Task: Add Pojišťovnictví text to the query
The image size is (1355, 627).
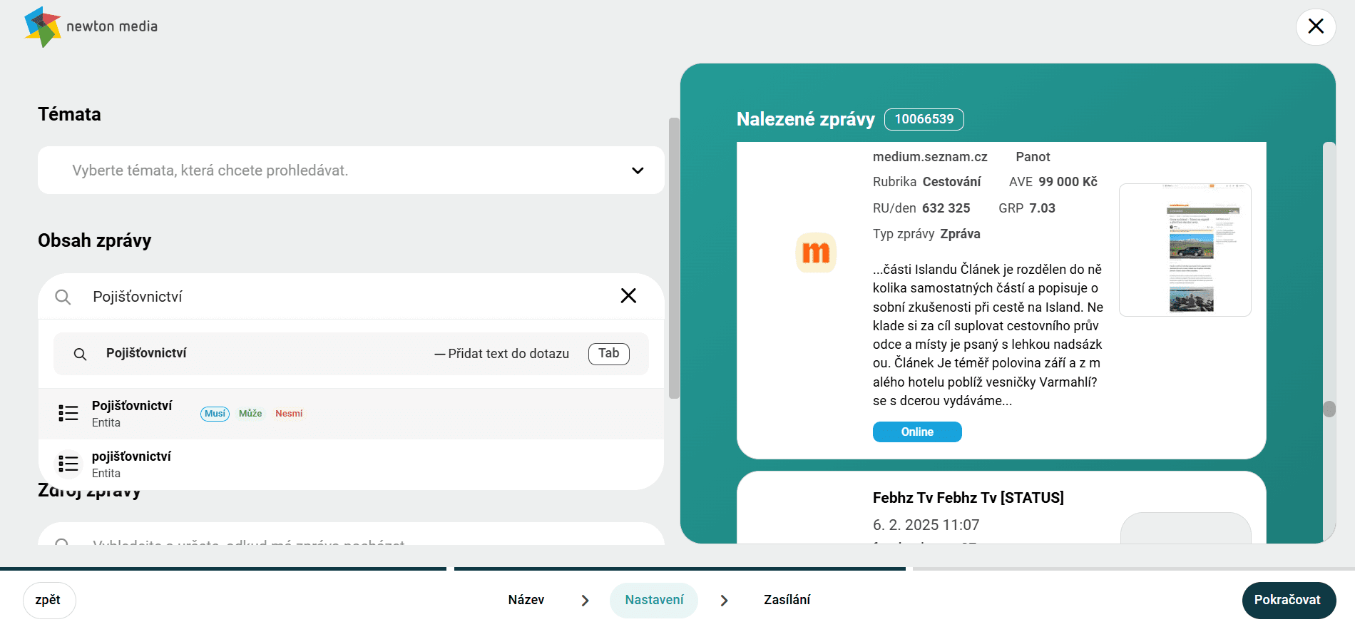Action: (351, 354)
